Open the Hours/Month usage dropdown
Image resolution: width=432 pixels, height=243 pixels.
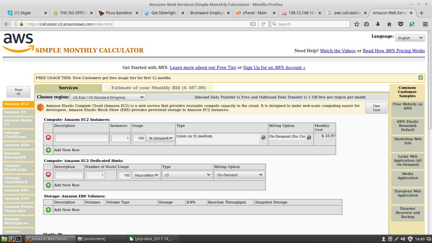[146, 175]
